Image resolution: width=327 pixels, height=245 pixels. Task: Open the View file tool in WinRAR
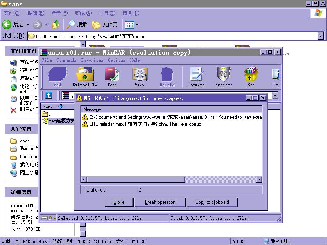point(139,77)
